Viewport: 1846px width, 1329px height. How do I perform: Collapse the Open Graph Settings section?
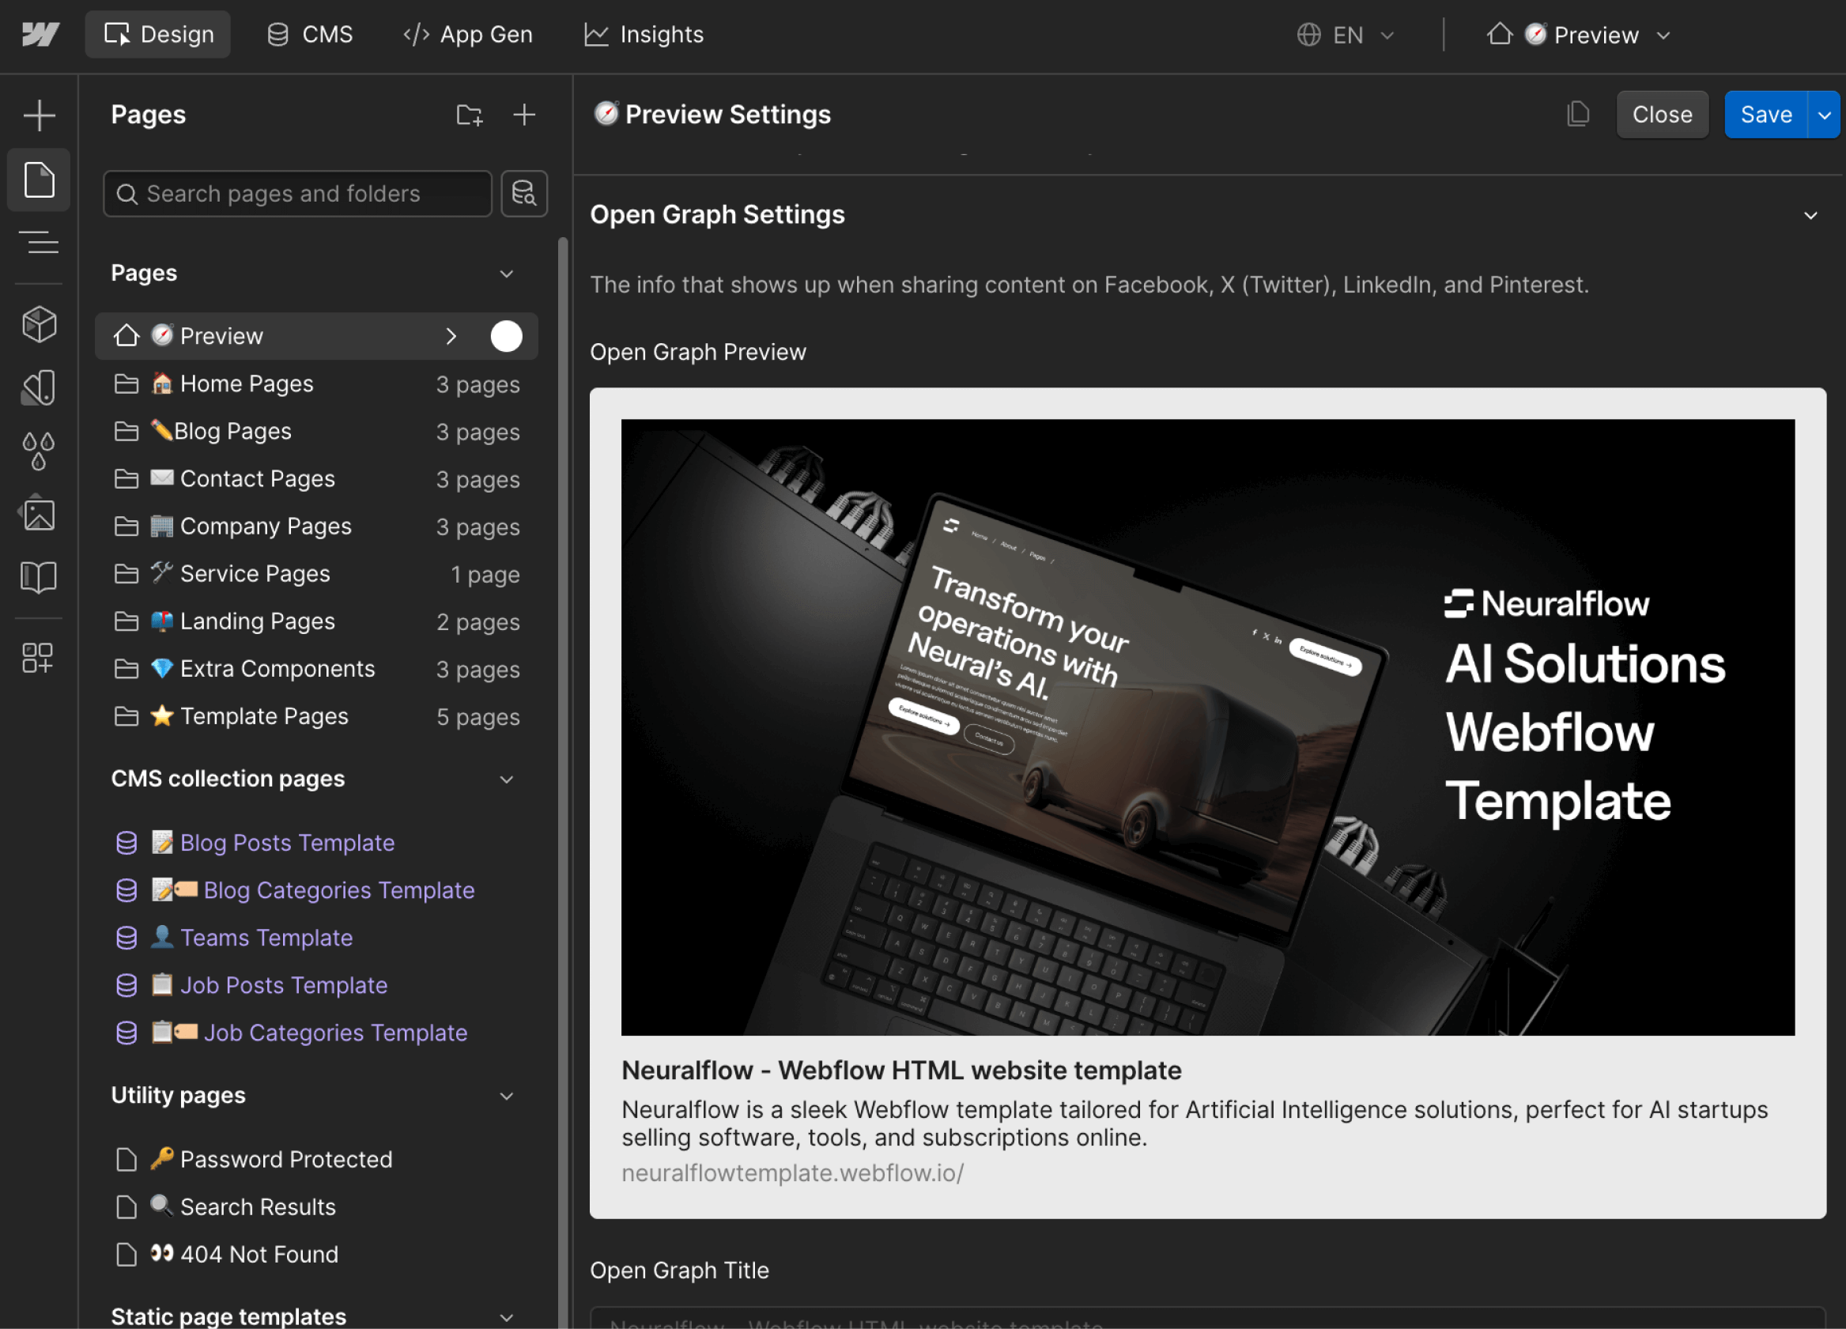tap(1810, 216)
